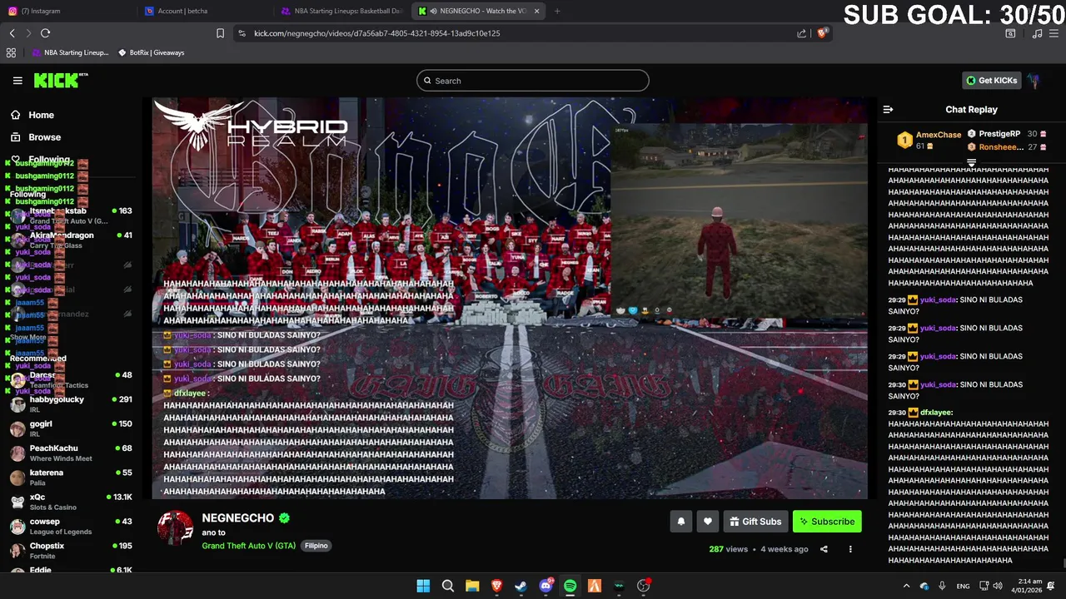Open a new browser tab
The image size is (1066, 599).
[x=557, y=11]
